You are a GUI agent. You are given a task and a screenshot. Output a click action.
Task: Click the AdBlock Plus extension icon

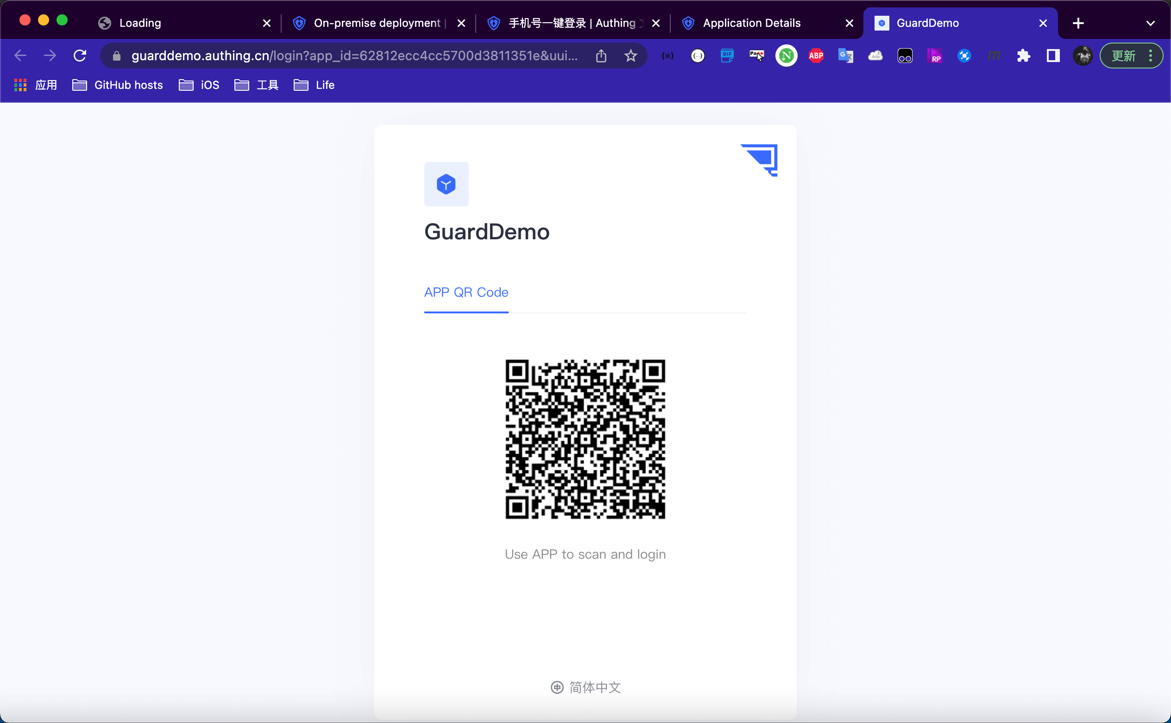pyautogui.click(x=815, y=56)
